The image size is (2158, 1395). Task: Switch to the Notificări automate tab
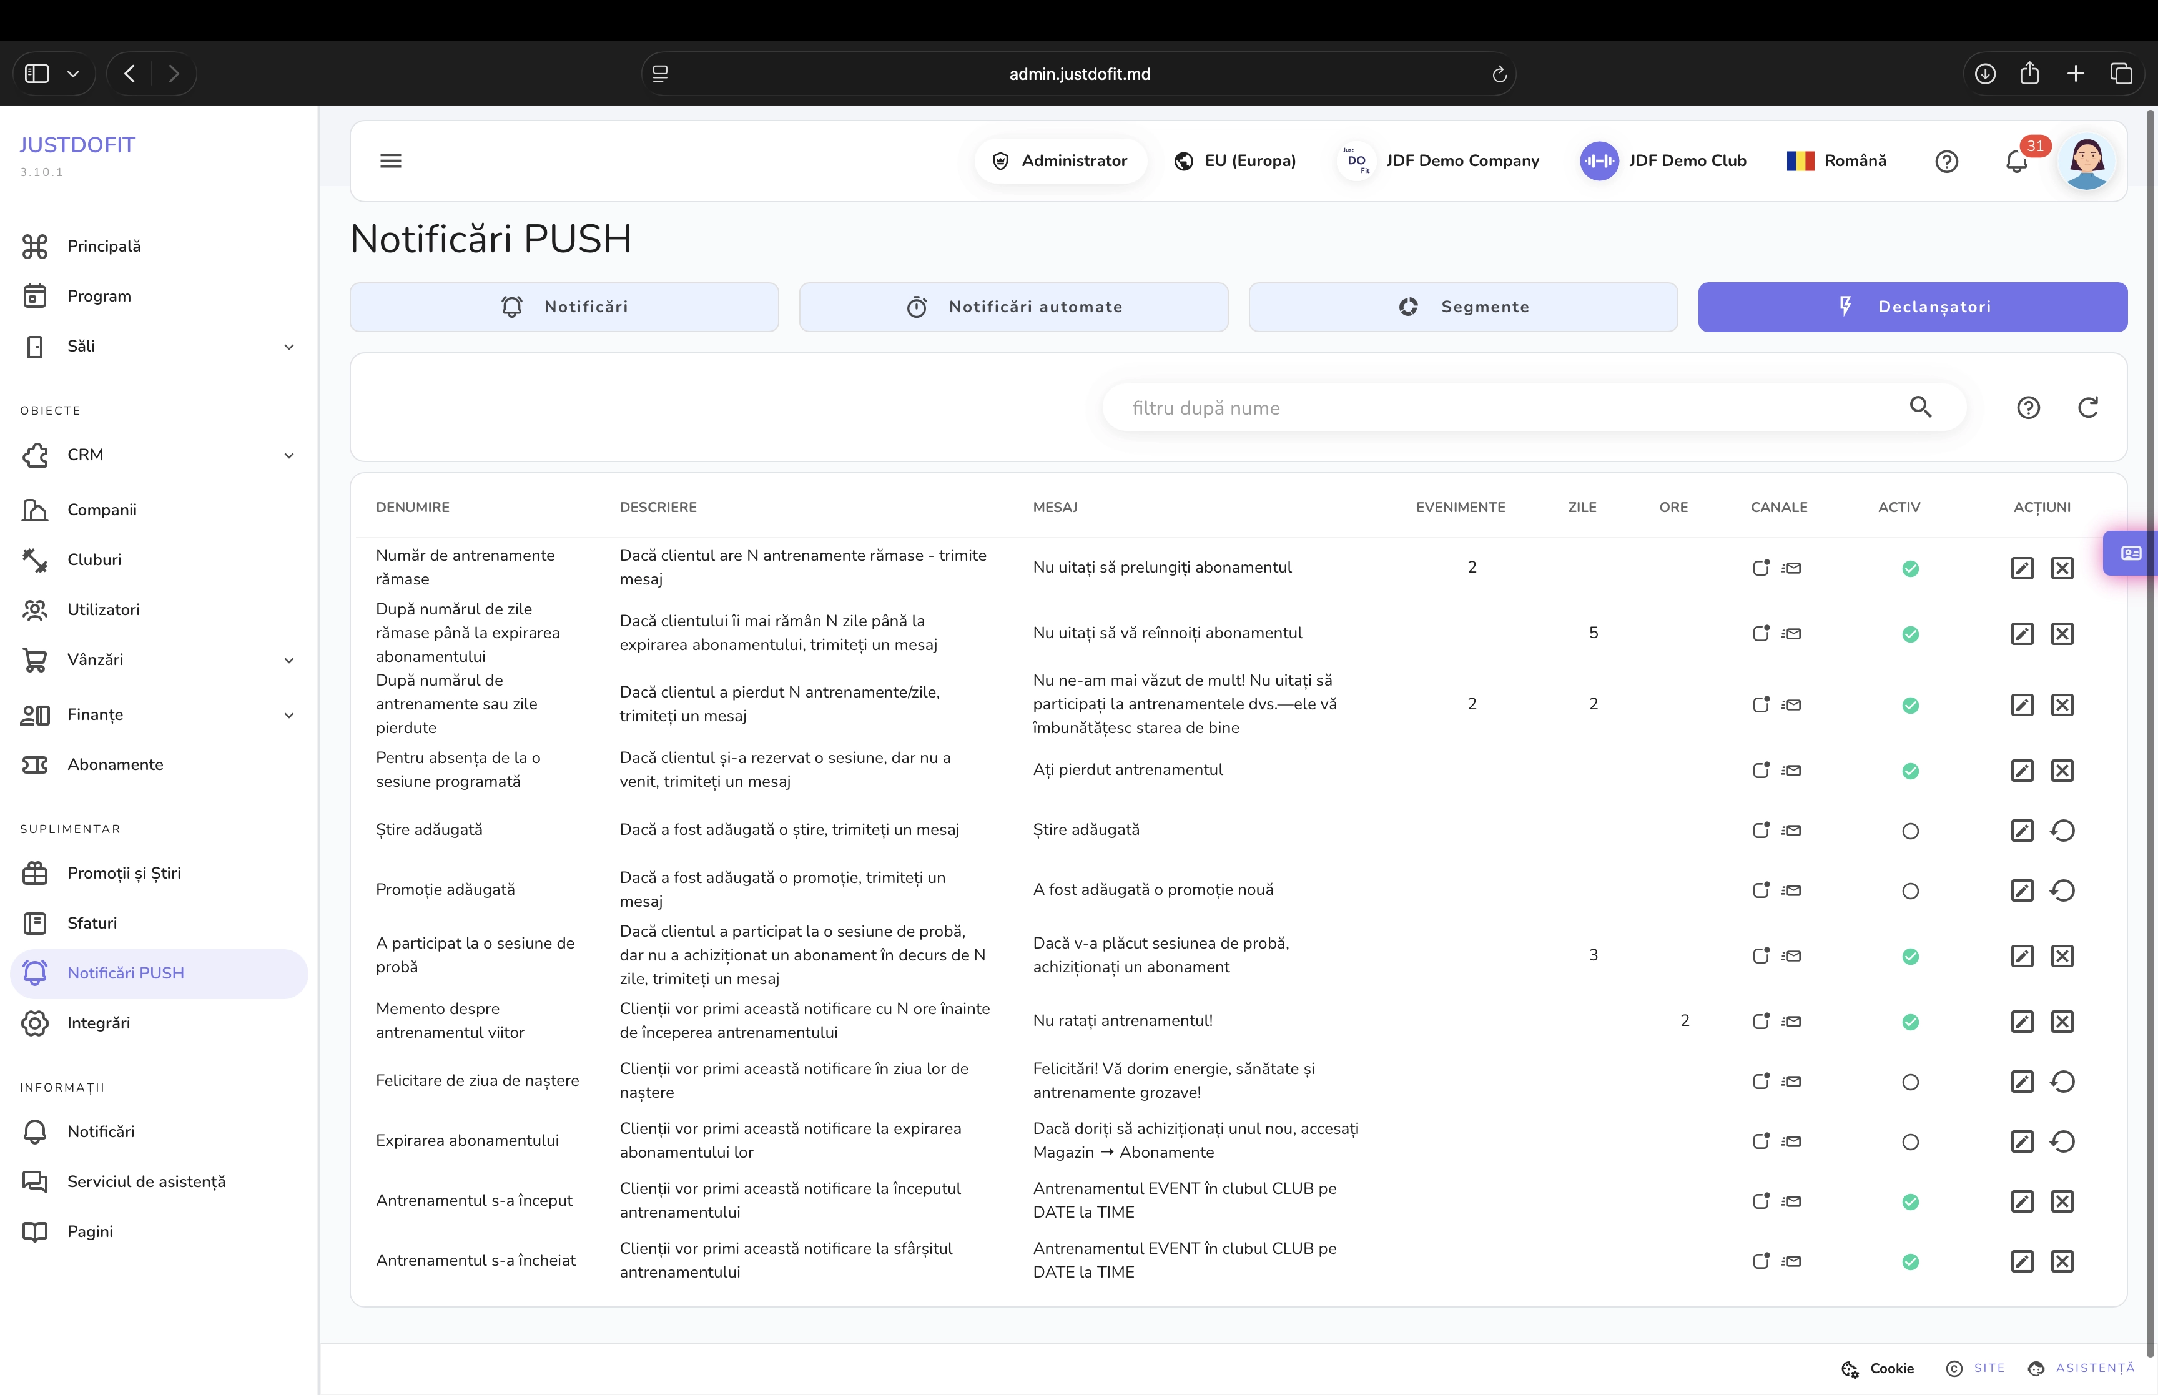[1013, 307]
